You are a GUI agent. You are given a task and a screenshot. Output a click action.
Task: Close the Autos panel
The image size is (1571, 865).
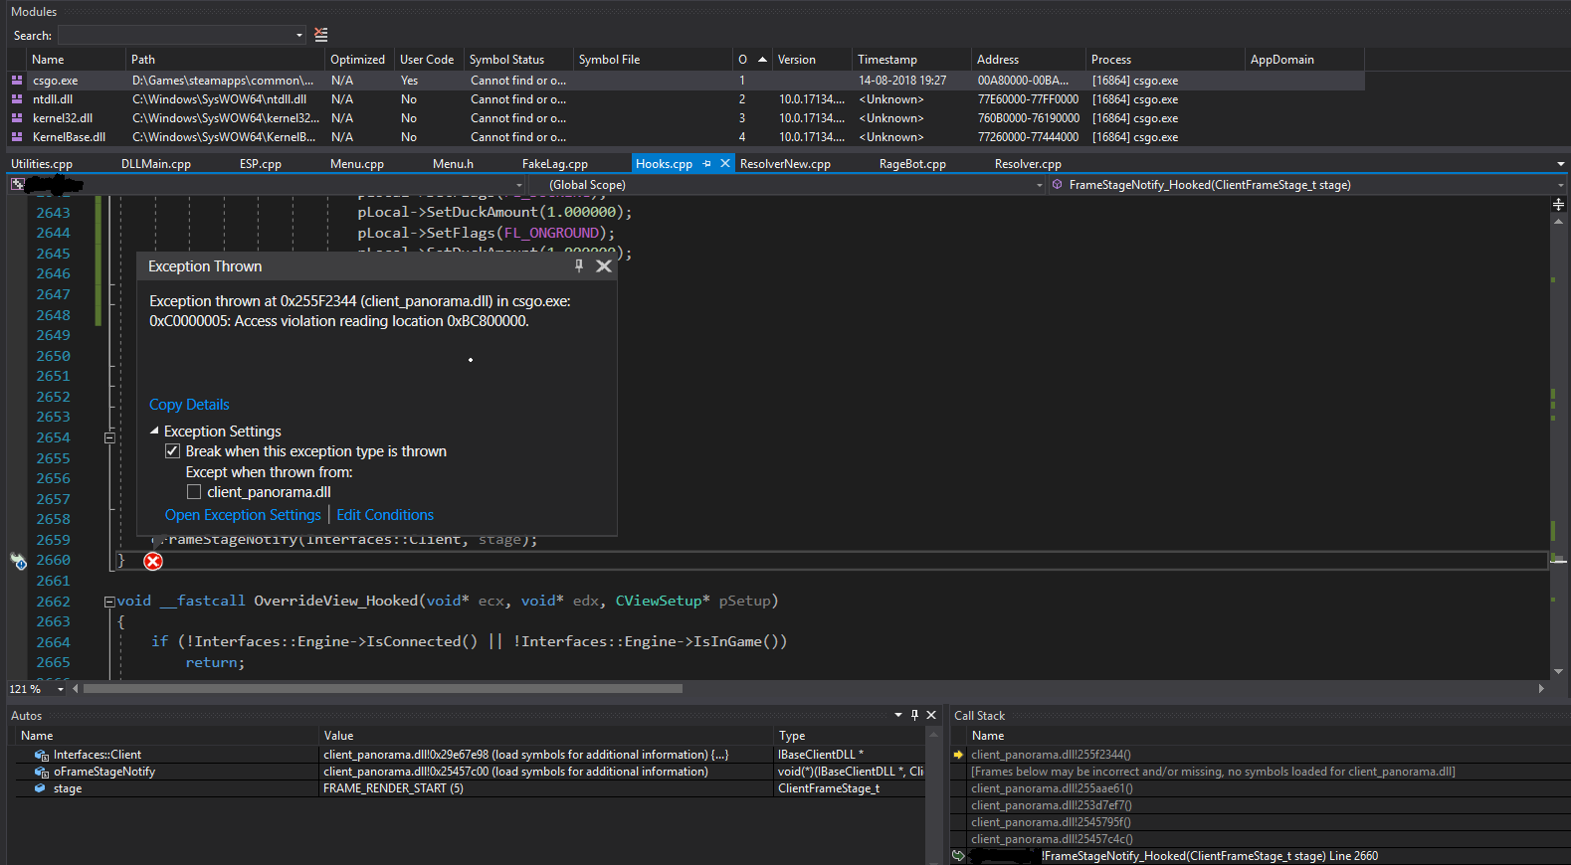[931, 715]
